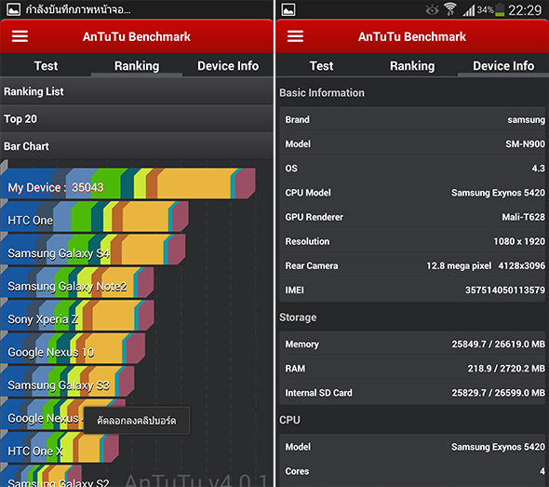The height and width of the screenshot is (487, 549).
Task: Tap picture icon in right status bar
Action: pos(288,9)
